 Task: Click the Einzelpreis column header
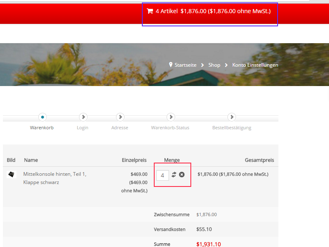[x=134, y=160]
